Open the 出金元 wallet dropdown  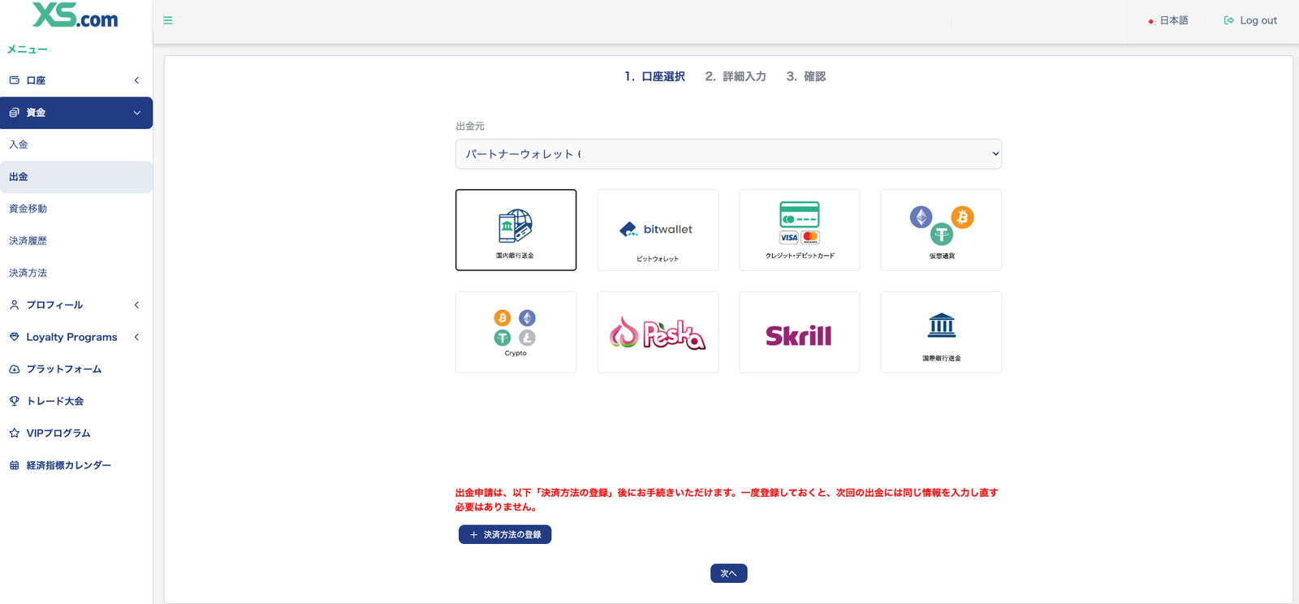pos(728,154)
